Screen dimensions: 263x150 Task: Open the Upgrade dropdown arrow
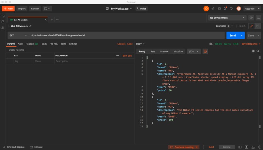pos(259,8)
